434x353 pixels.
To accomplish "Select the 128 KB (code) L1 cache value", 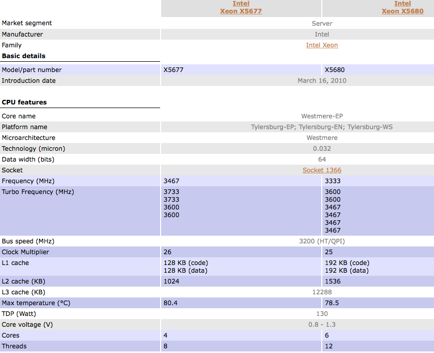I will click(186, 263).
